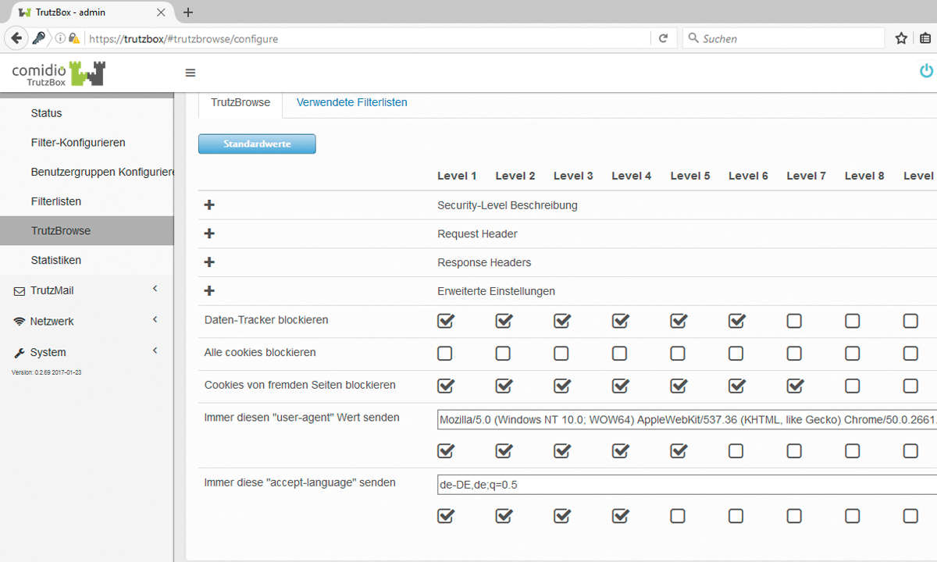
Task: Click the Netzwerk wifi icon
Action: coord(20,322)
